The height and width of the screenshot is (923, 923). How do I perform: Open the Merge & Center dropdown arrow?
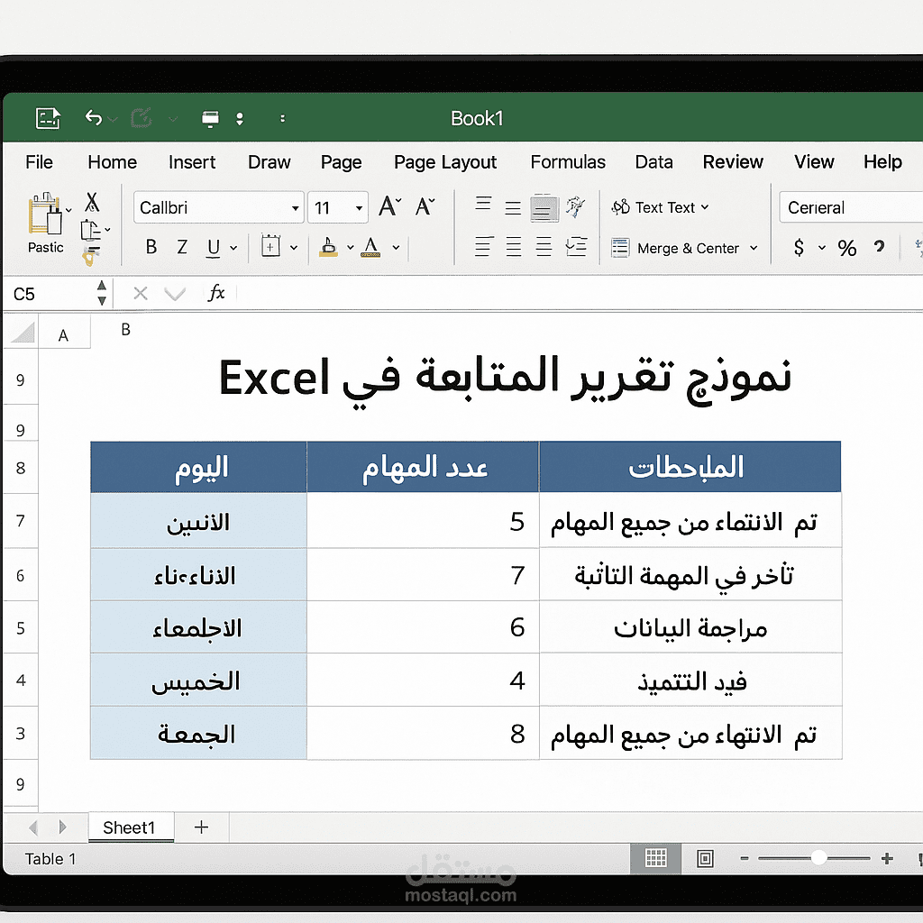coord(754,248)
